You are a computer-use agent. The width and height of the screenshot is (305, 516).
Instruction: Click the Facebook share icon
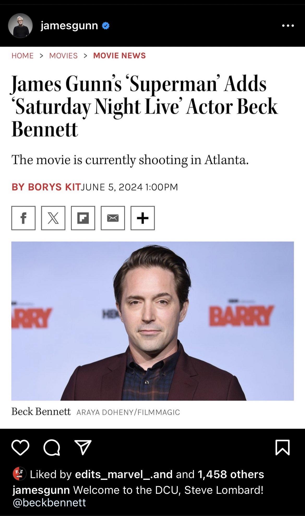click(23, 218)
